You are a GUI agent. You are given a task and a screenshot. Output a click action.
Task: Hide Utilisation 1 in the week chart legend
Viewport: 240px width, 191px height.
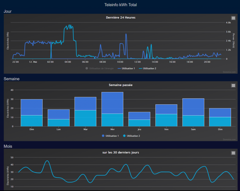pos(110,136)
